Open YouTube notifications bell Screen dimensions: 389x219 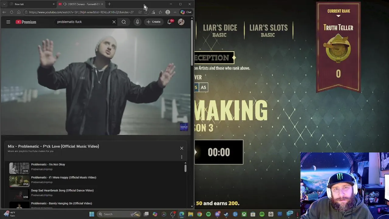click(x=170, y=22)
